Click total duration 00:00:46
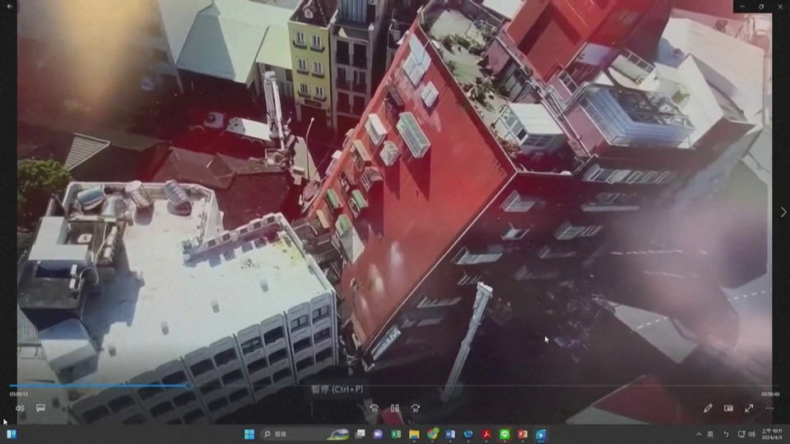 pyautogui.click(x=770, y=394)
